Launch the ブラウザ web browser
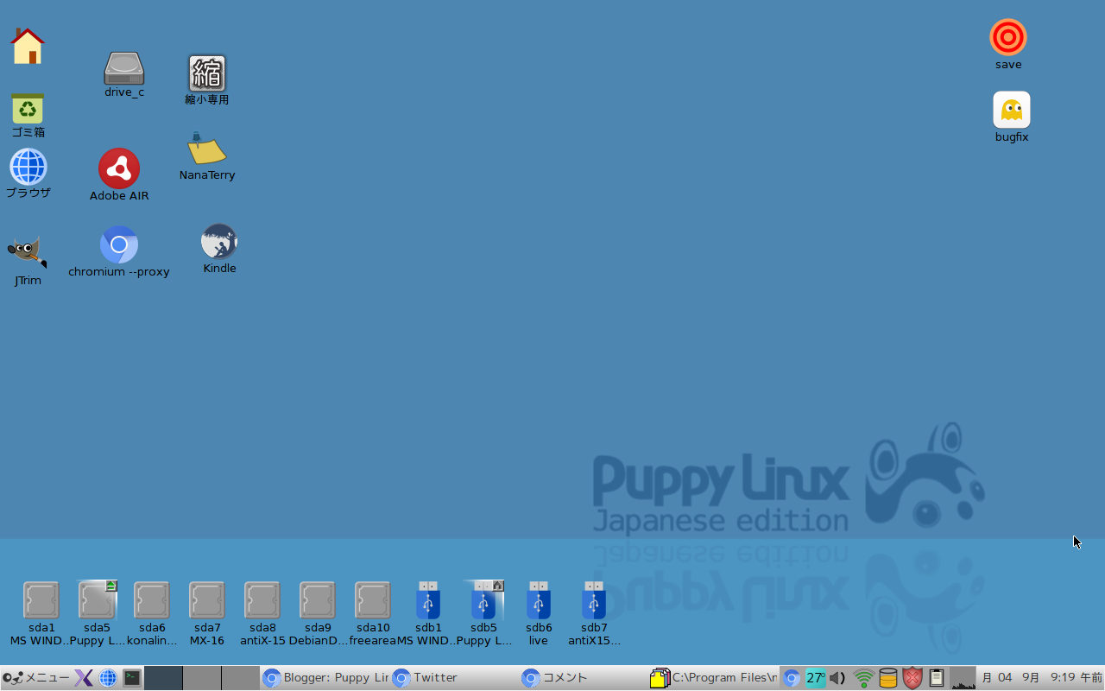This screenshot has width=1105, height=691. 28,167
